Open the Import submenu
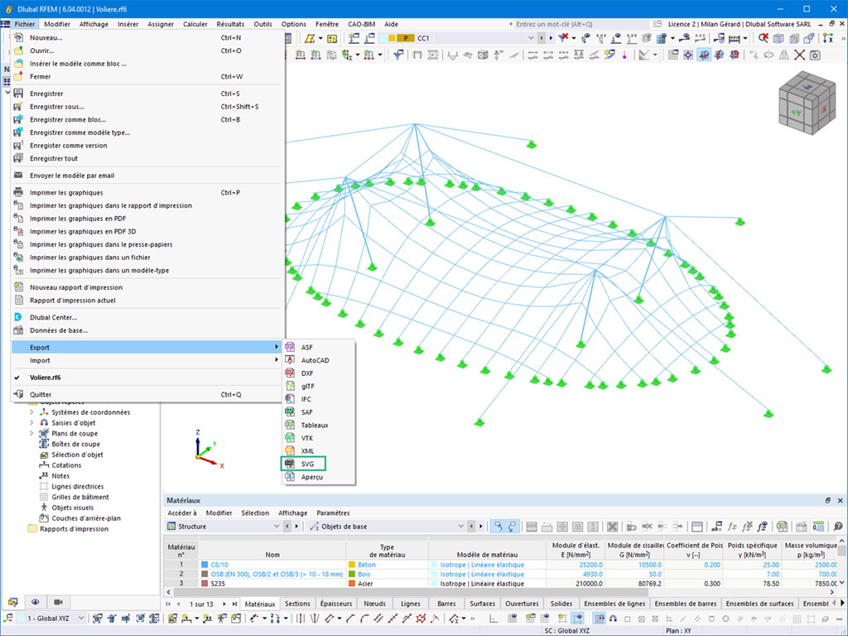Image resolution: width=848 pixels, height=636 pixels. click(146, 360)
